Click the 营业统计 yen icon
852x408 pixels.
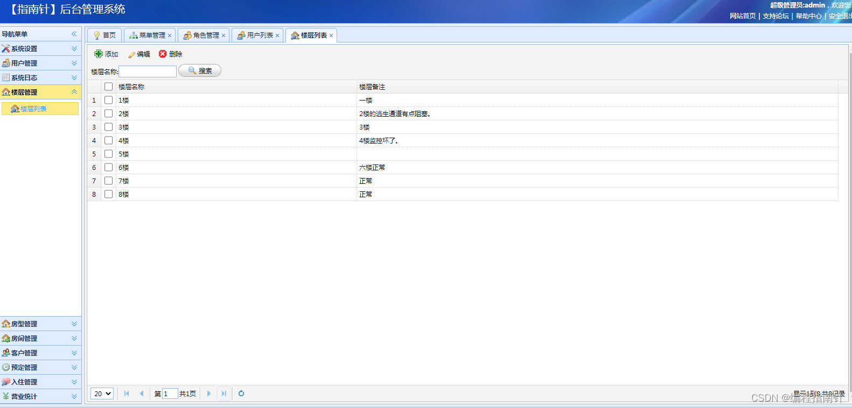click(6, 396)
